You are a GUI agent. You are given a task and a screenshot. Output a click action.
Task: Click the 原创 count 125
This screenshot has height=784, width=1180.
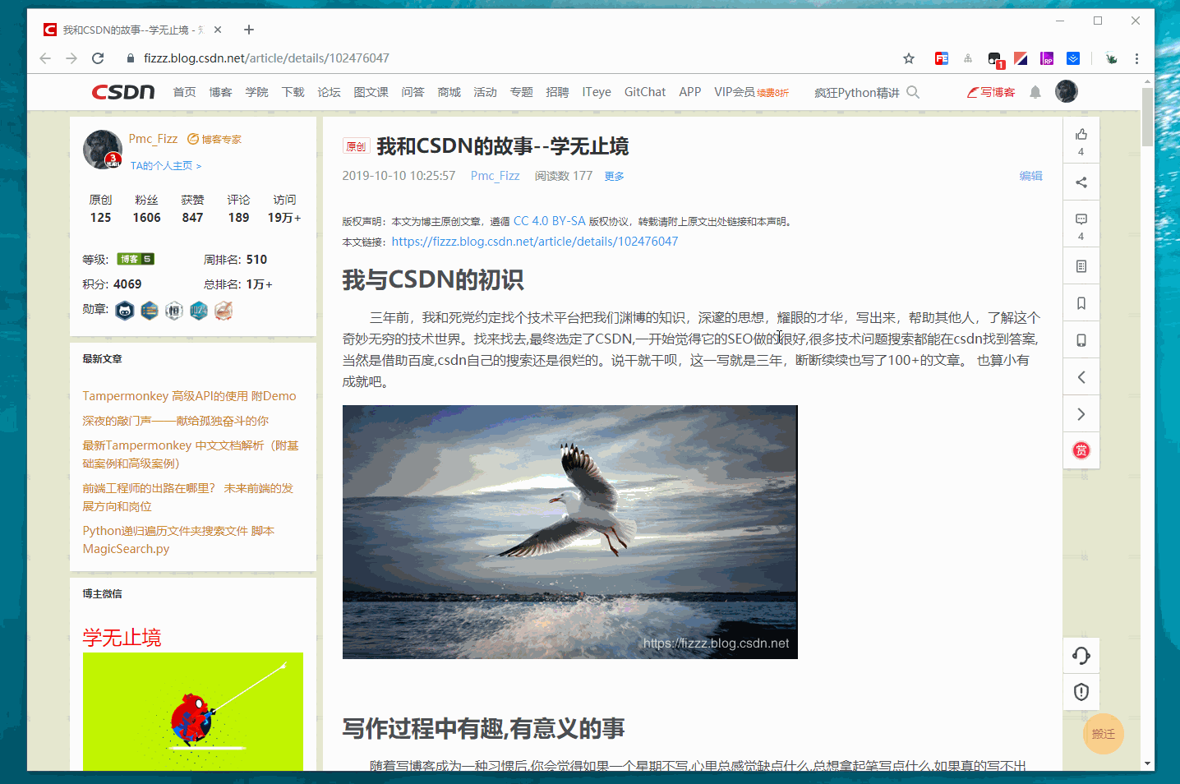point(101,218)
